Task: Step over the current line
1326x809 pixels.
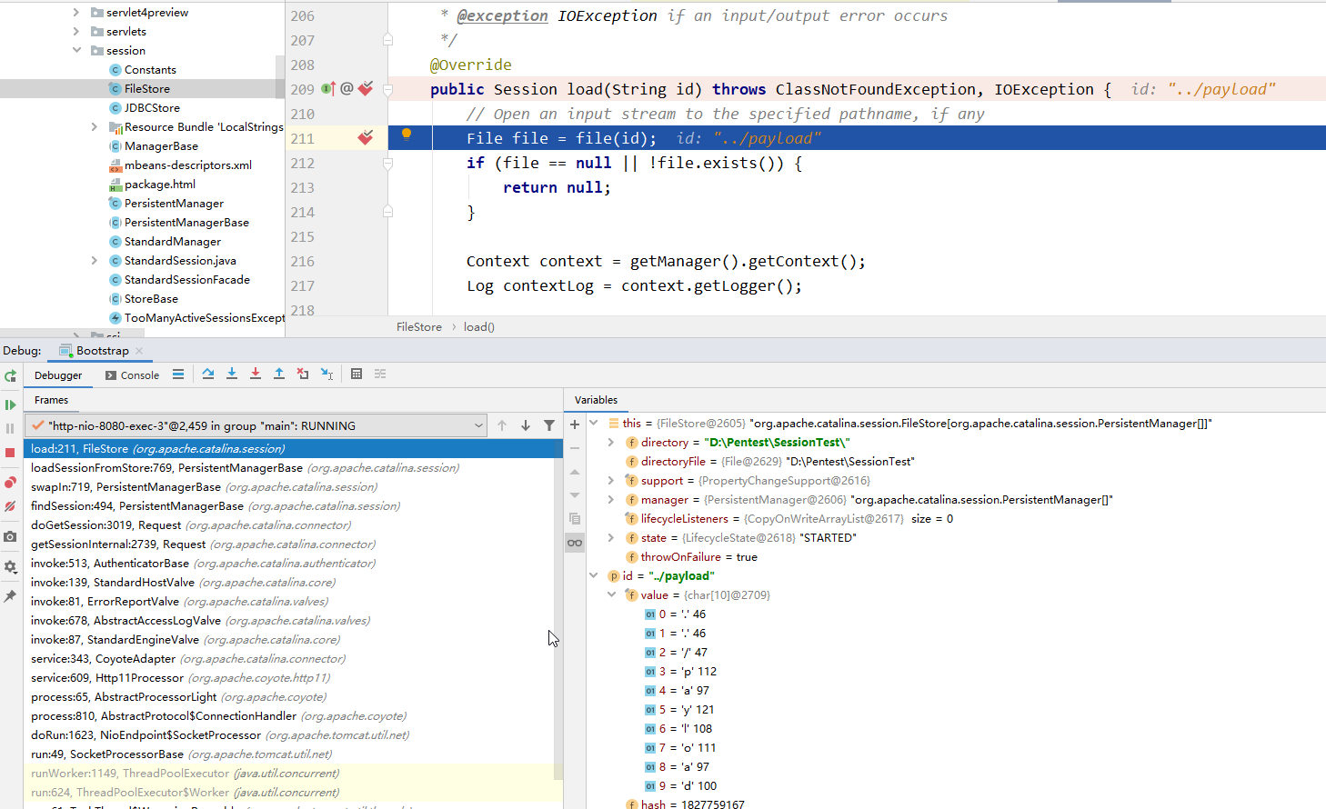Action: pos(208,375)
